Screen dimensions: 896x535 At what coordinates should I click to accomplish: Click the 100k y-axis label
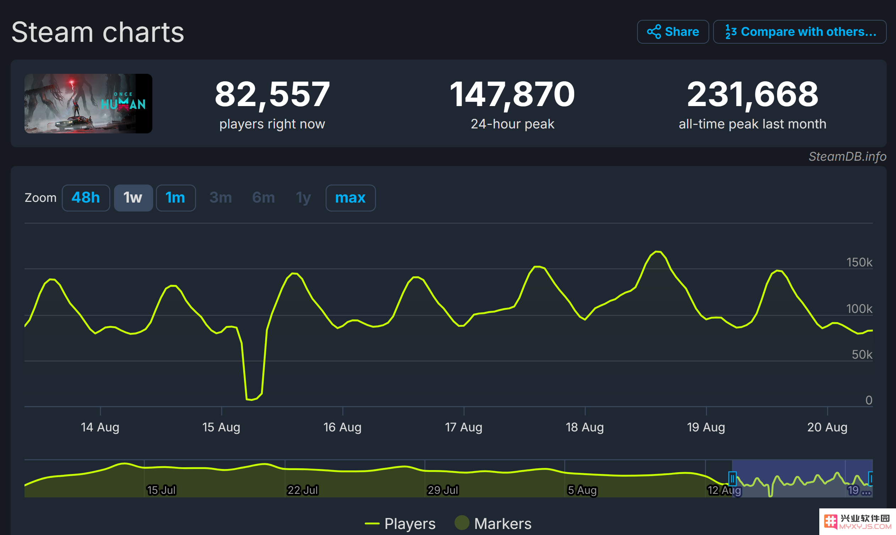[x=859, y=309]
